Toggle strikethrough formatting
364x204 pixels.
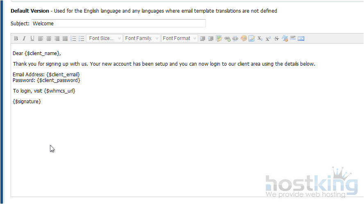point(276,38)
